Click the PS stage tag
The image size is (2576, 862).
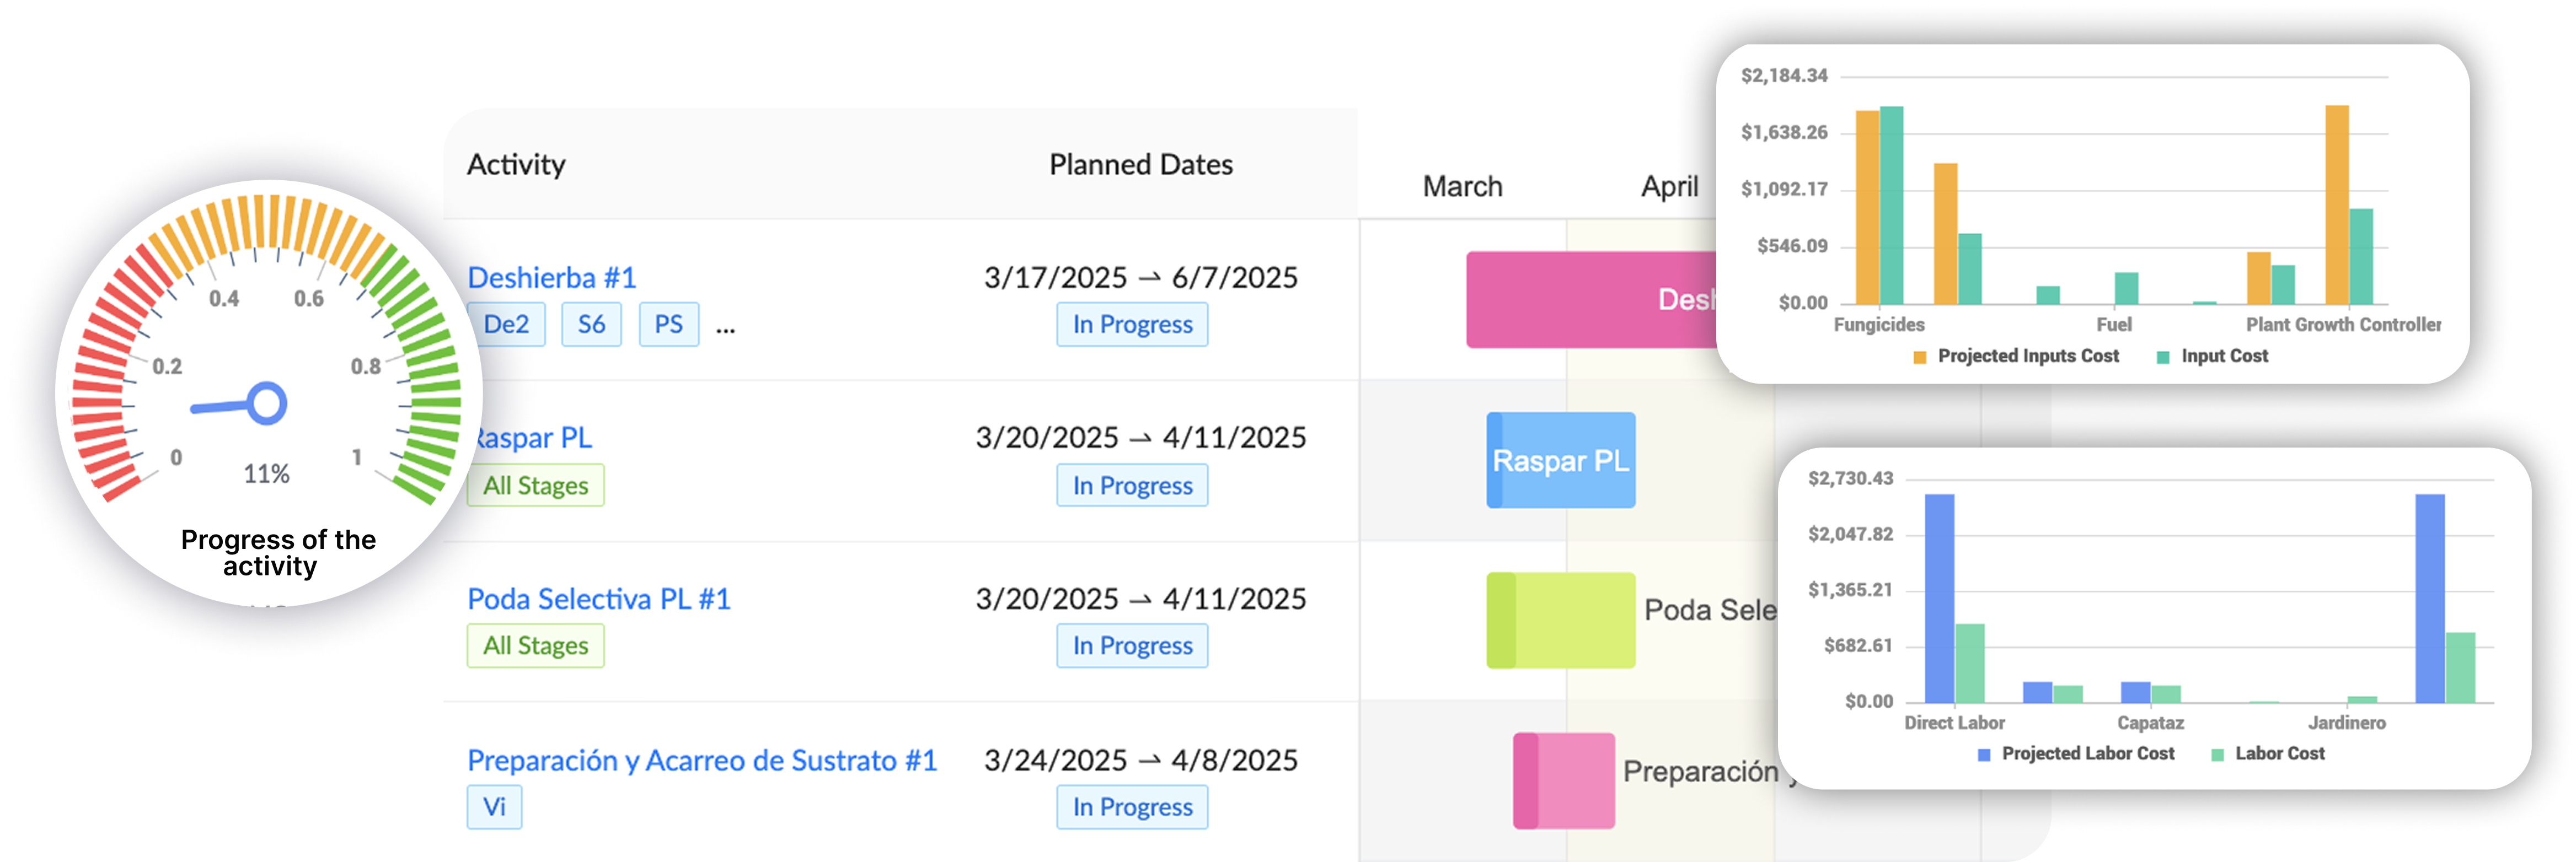pyautogui.click(x=668, y=325)
